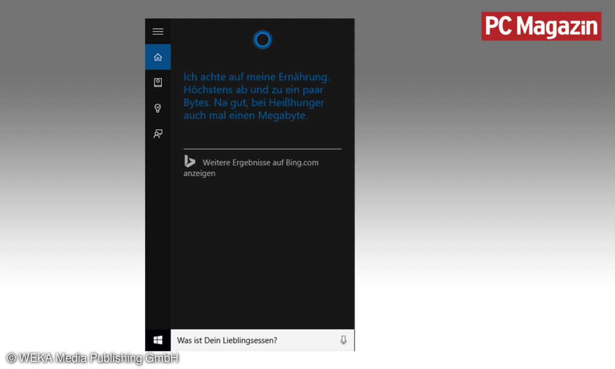Open the Feedback icon in sidebar
The image size is (615, 369).
click(158, 134)
